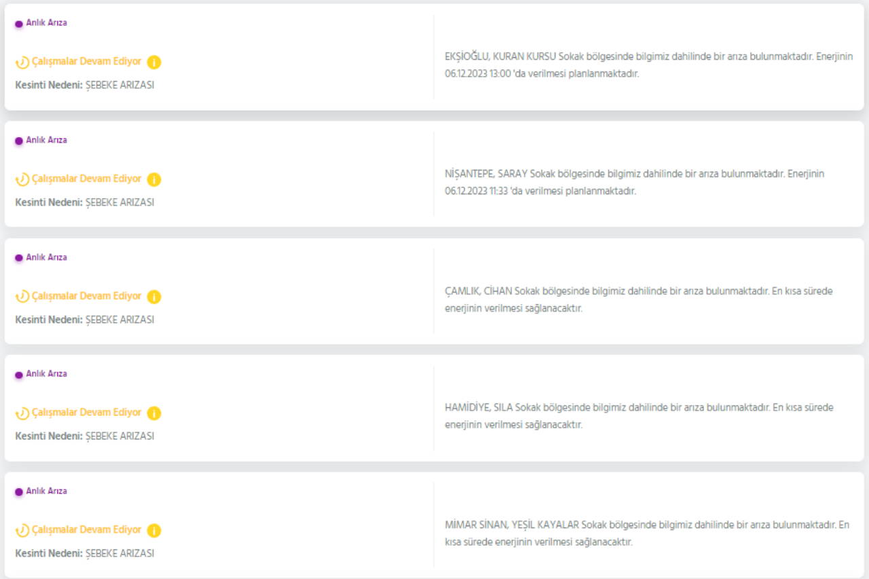The image size is (869, 579).
Task: Click "Çalışmalar Devam Ediyor" in the HAMİDİYE card
Action: pyautogui.click(x=87, y=413)
